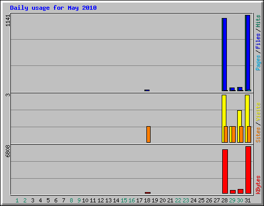
Task: Click the red KBytes bar for day 31
Action: tap(248, 170)
